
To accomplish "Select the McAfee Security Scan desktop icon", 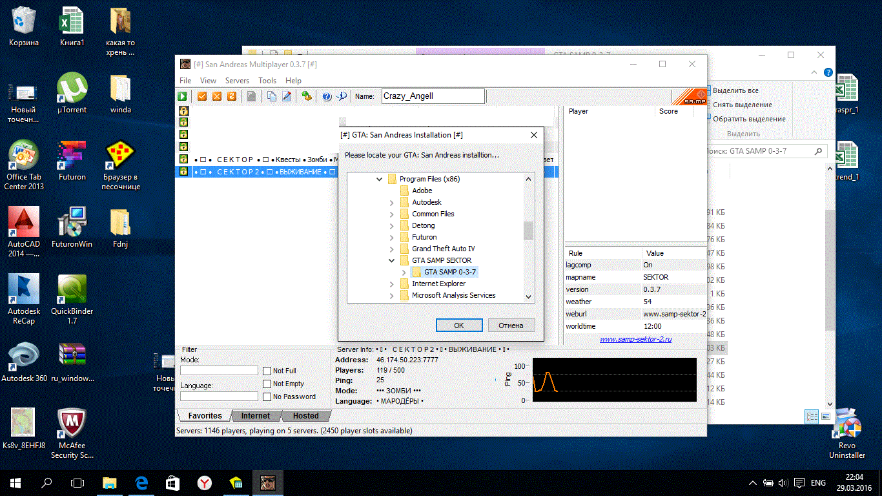I will (x=72, y=434).
